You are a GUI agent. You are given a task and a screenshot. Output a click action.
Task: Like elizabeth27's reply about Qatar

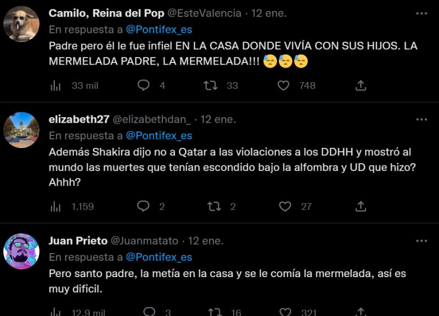tap(283, 205)
